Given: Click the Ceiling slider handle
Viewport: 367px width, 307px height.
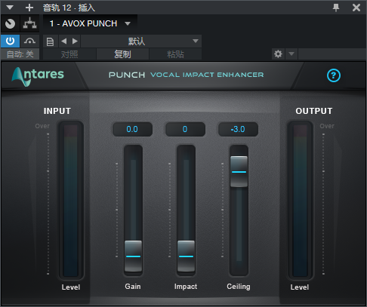Looking at the screenshot, I should pyautogui.click(x=239, y=172).
